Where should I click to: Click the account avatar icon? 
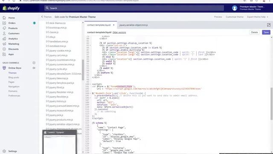[235, 8]
